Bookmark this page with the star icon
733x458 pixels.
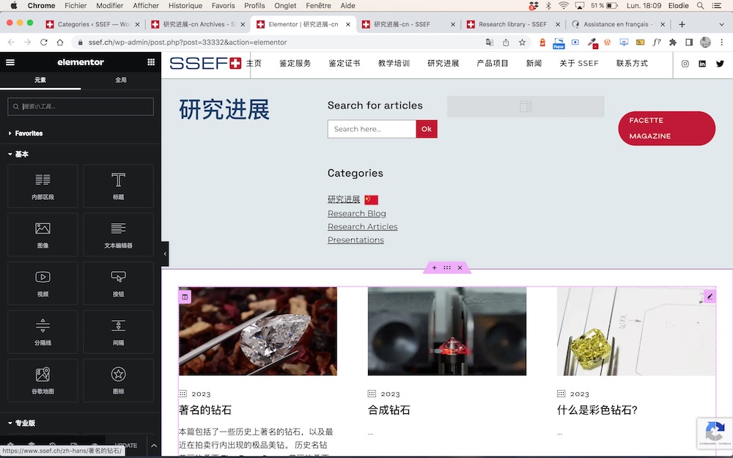coord(522,42)
